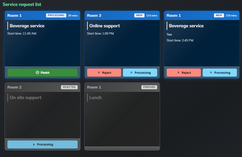The width and height of the screenshot is (242, 157).
Task: Open the finished Lunch request card
Action: tap(122, 118)
